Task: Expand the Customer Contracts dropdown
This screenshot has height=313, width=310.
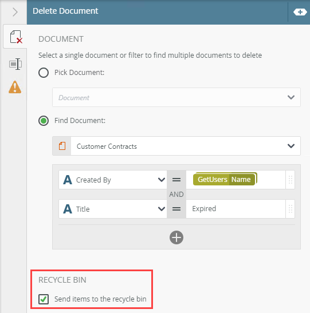Action: pos(291,146)
